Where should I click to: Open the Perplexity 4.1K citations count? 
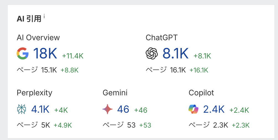point(40,109)
